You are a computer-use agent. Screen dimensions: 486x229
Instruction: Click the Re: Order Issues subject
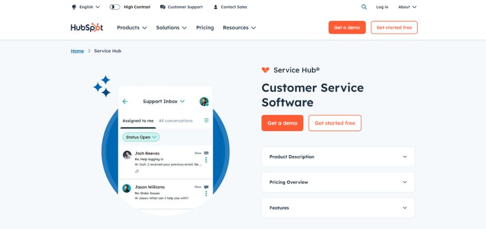pyautogui.click(x=147, y=193)
